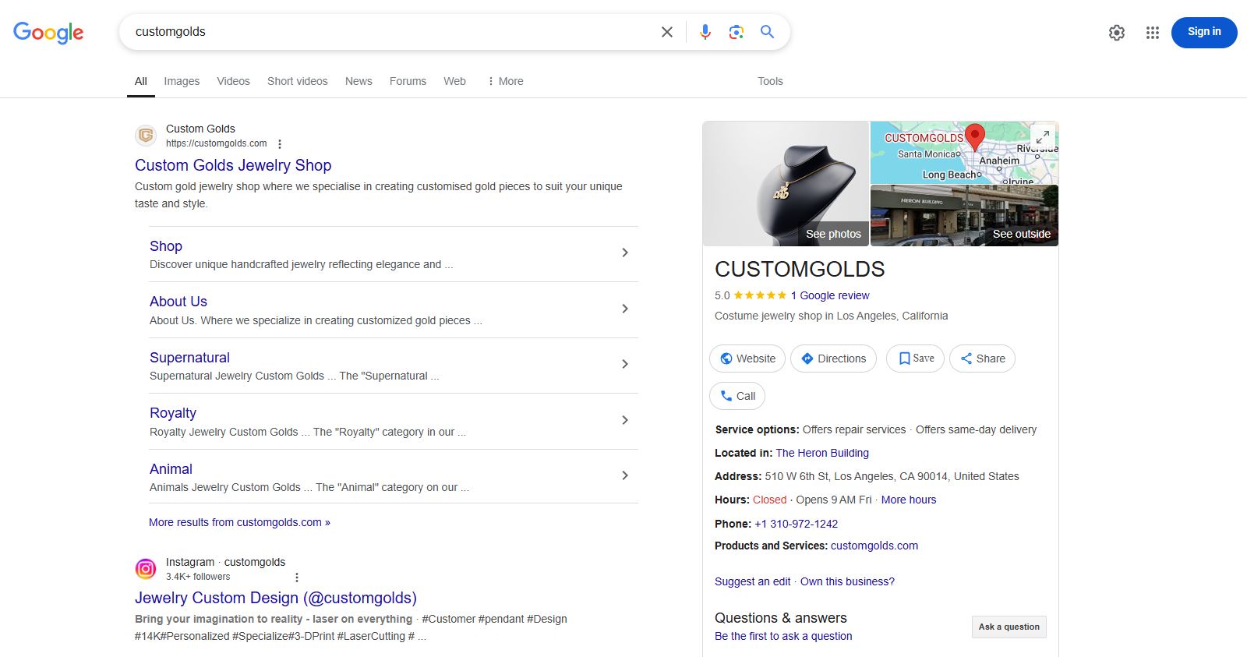
Task: Switch to the Forums tab
Action: point(408,81)
